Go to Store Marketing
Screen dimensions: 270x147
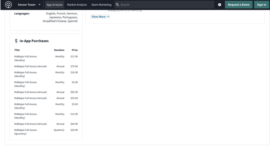click(101, 5)
